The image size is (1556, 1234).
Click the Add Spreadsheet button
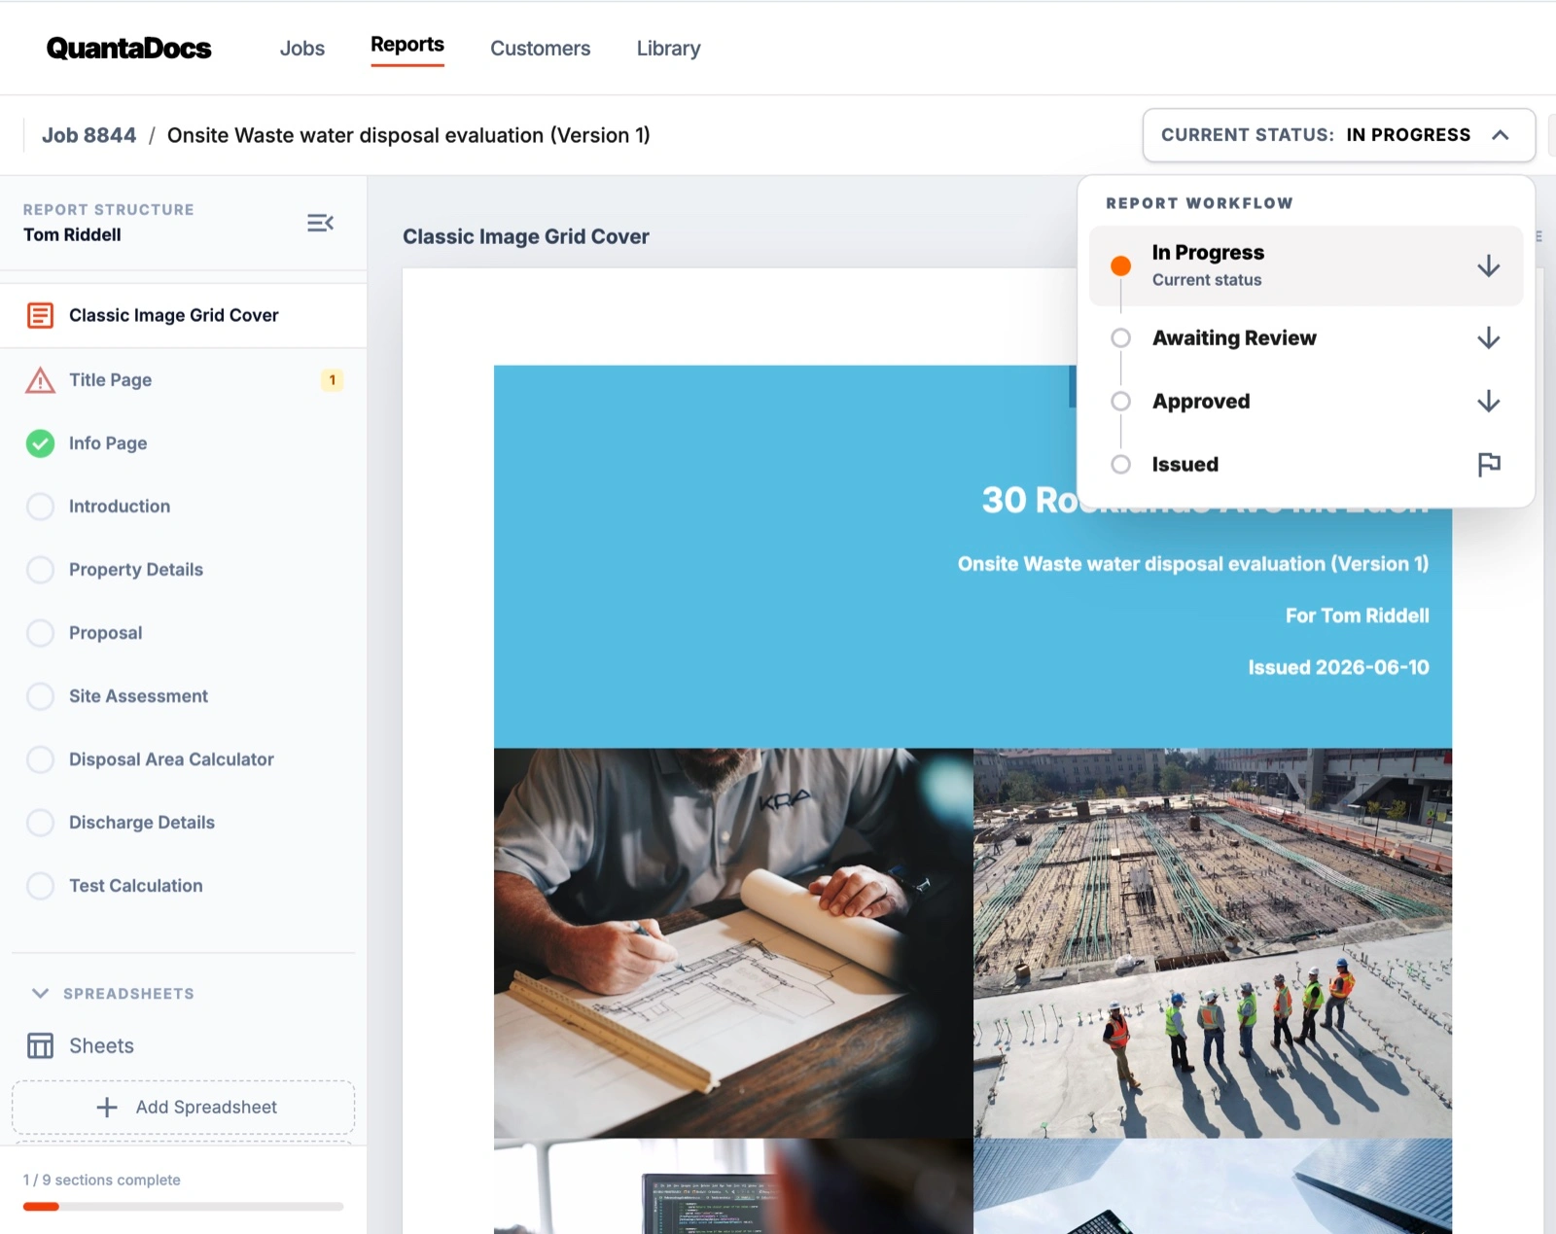point(183,1107)
